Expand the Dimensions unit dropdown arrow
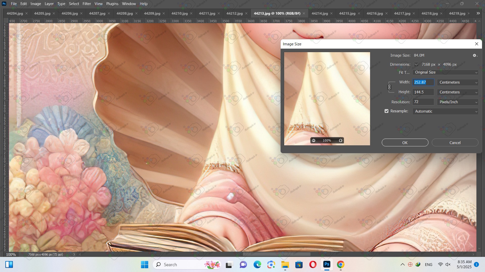 click(x=416, y=64)
